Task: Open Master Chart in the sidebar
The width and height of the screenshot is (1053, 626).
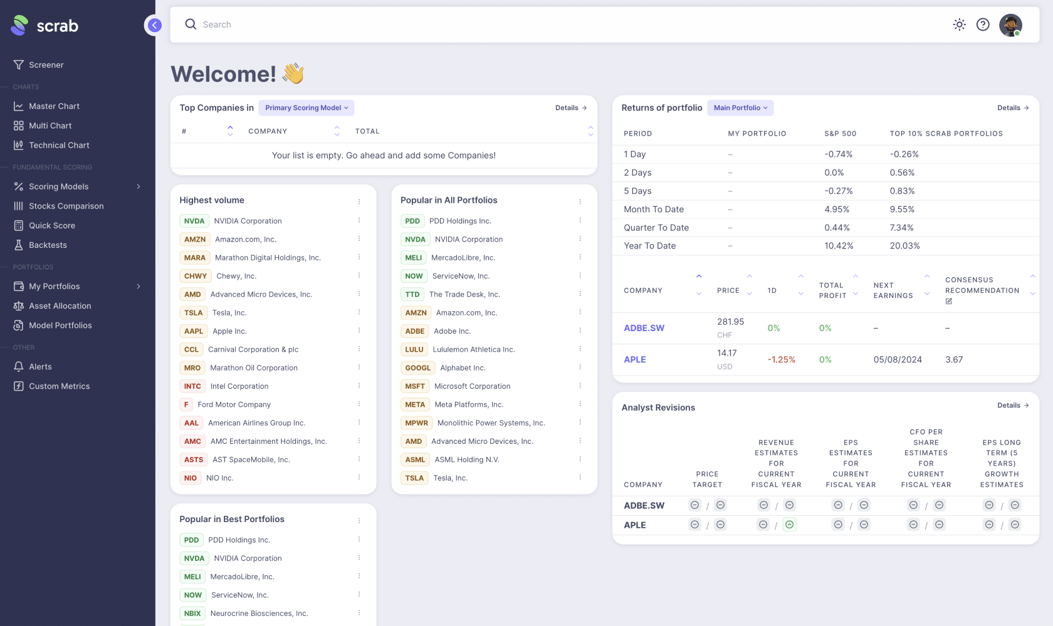Action: 54,106
